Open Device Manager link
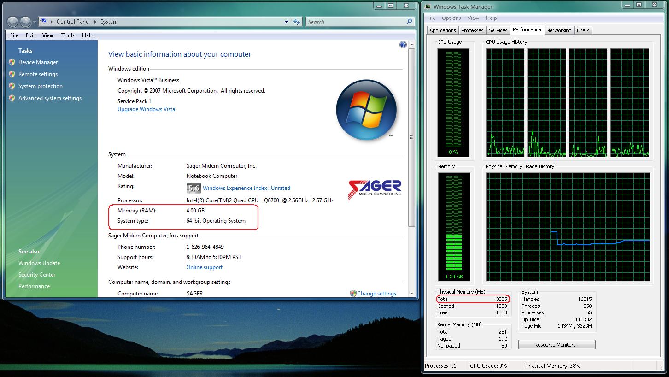The height and width of the screenshot is (377, 669). (x=38, y=62)
